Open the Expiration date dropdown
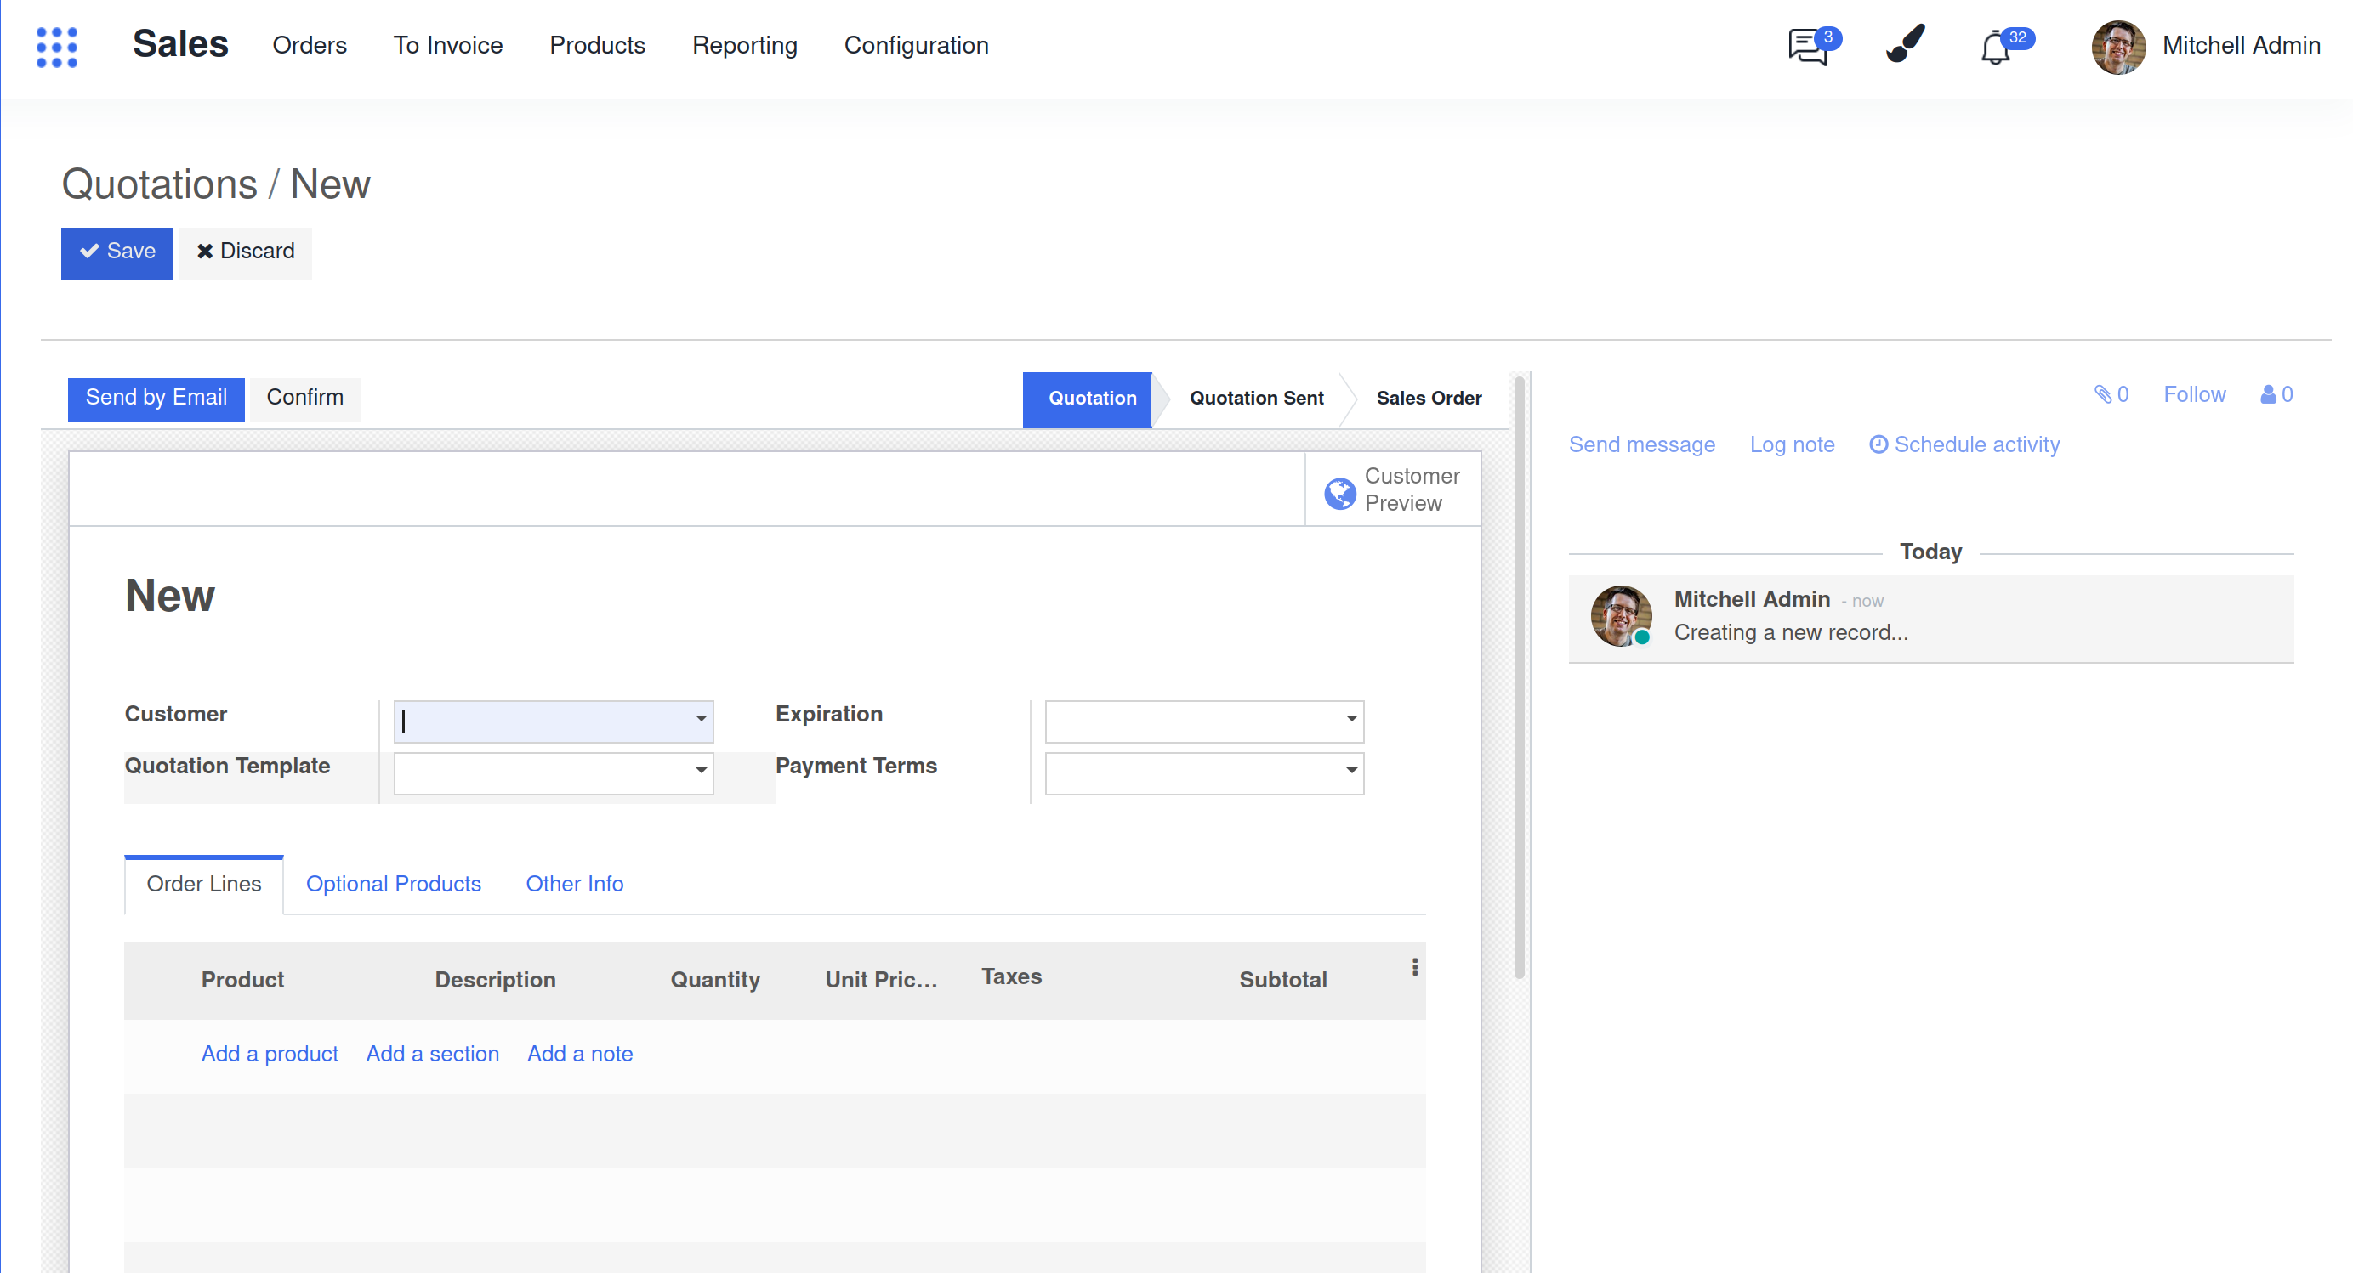 [1351, 719]
